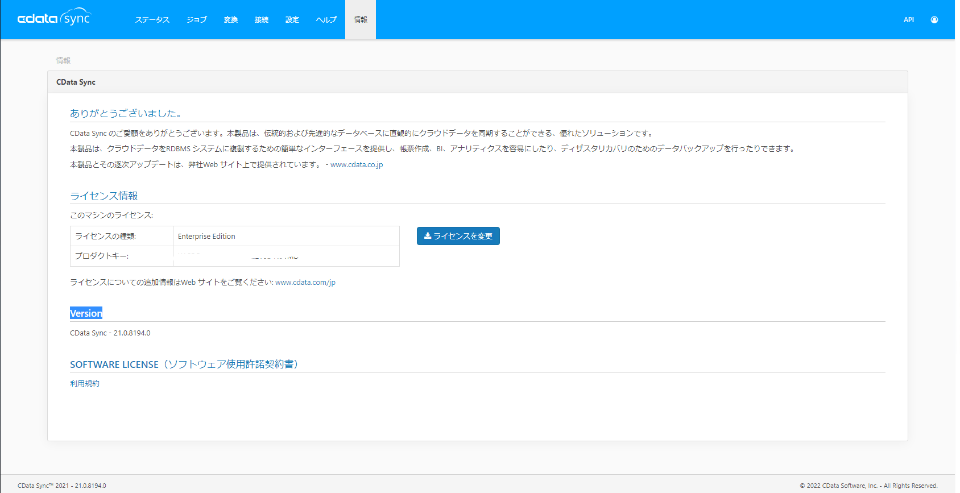
Task: Open the 接続 menu
Action: coord(262,20)
